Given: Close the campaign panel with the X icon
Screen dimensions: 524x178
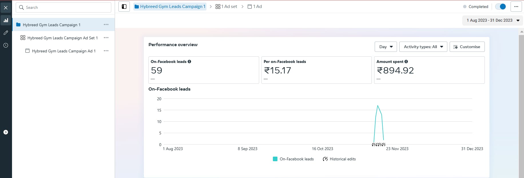Looking at the screenshot, I should point(6,8).
